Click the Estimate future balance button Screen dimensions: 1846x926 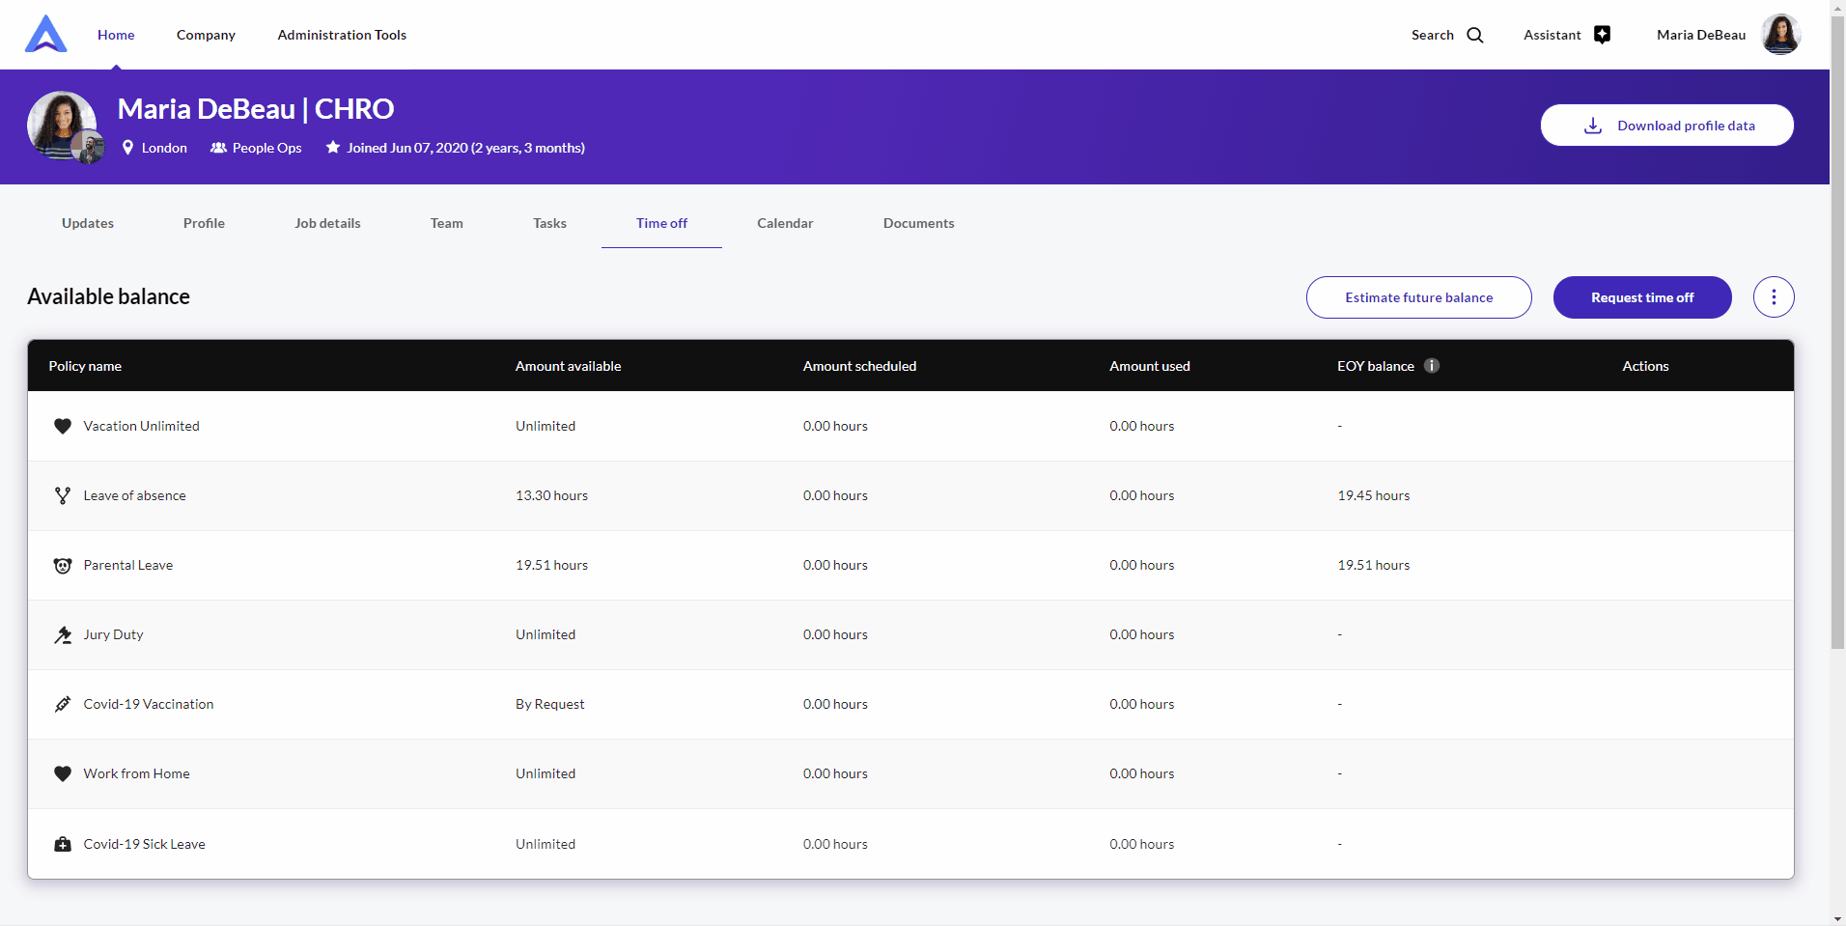(1418, 297)
